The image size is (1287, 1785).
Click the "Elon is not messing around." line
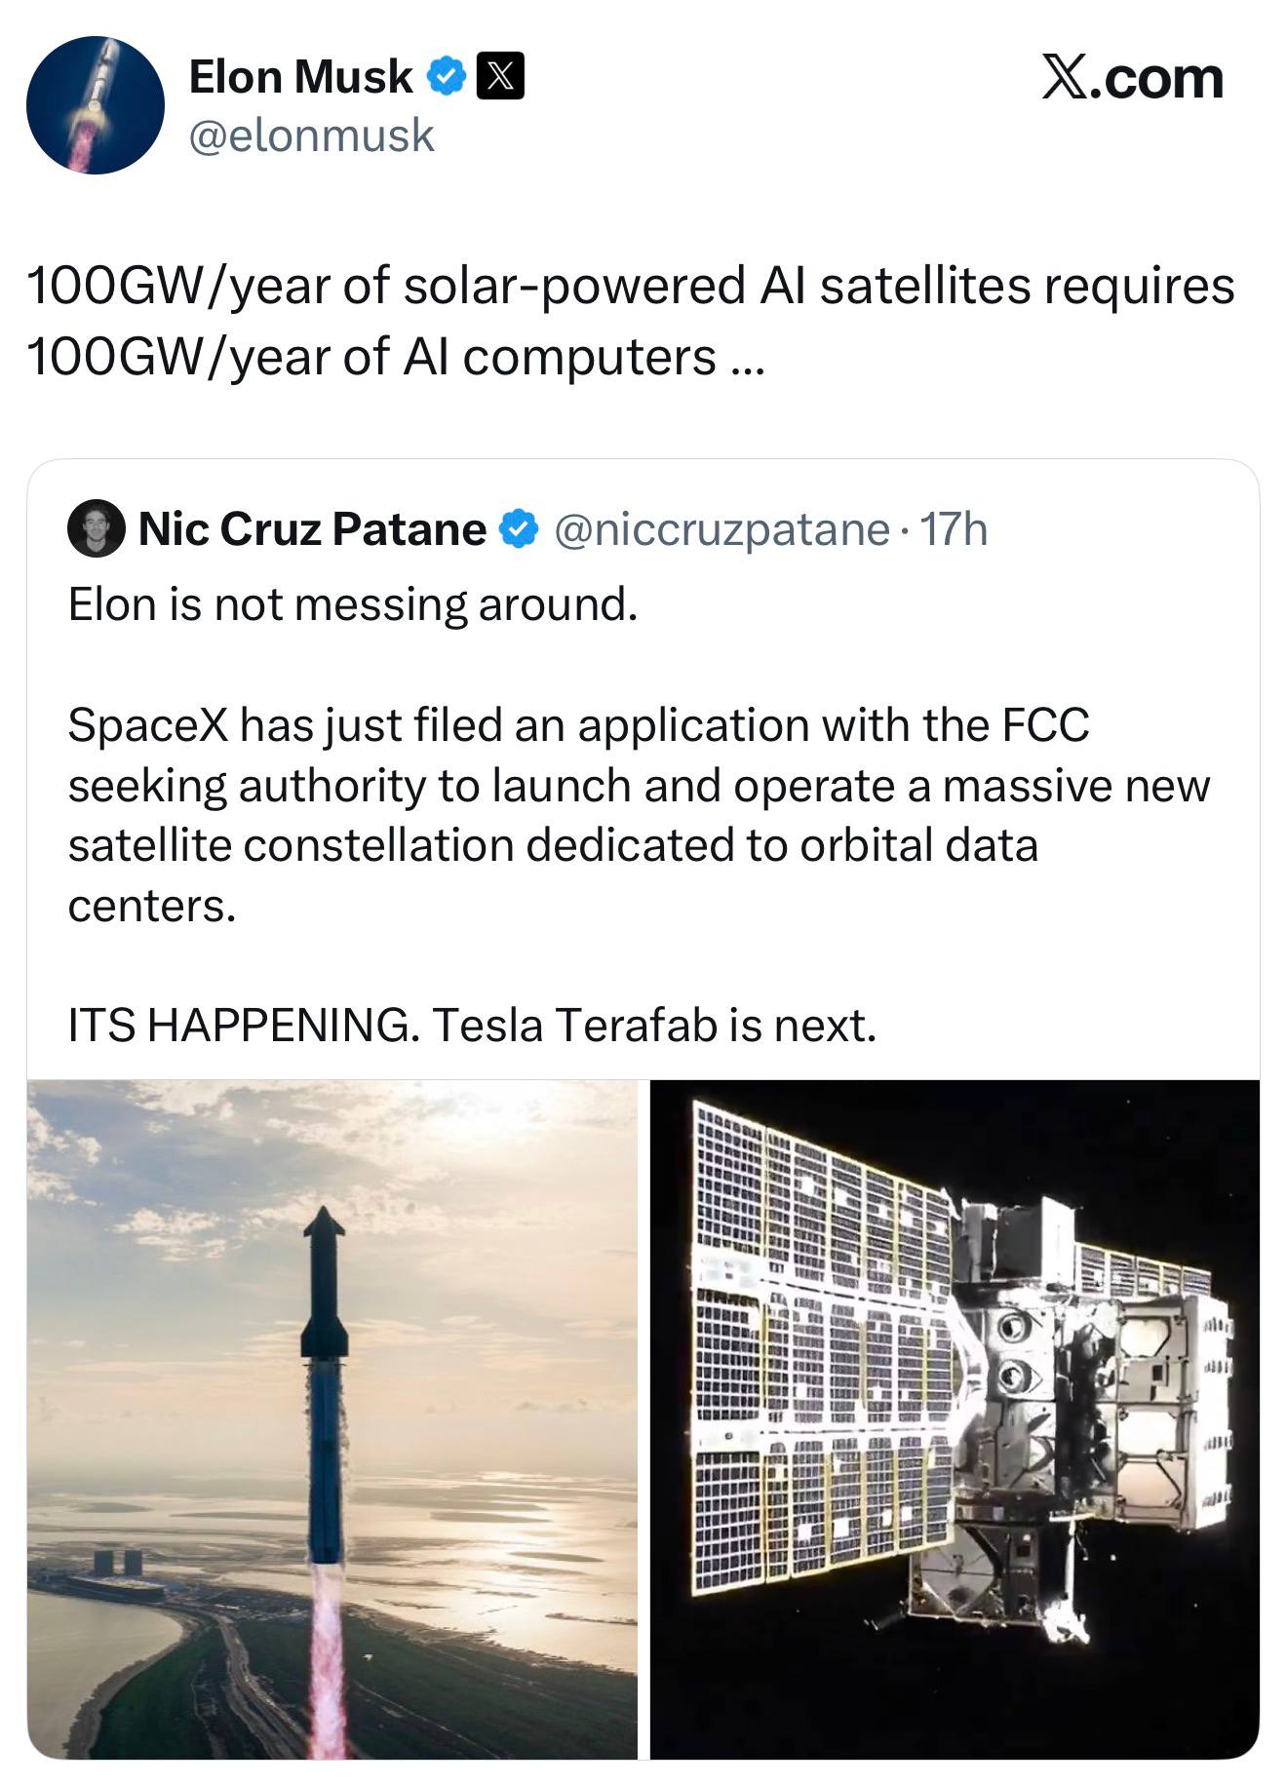click(x=353, y=604)
